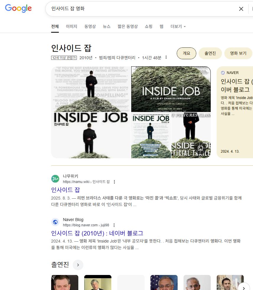Click the 출연진 chip button
The width and height of the screenshot is (253, 290).
210,53
